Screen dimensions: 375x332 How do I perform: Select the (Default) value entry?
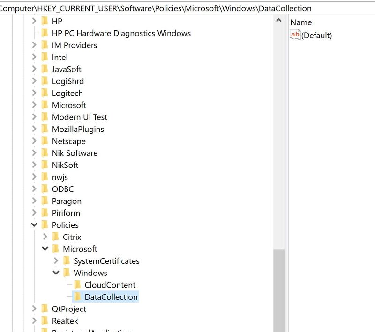tap(316, 35)
